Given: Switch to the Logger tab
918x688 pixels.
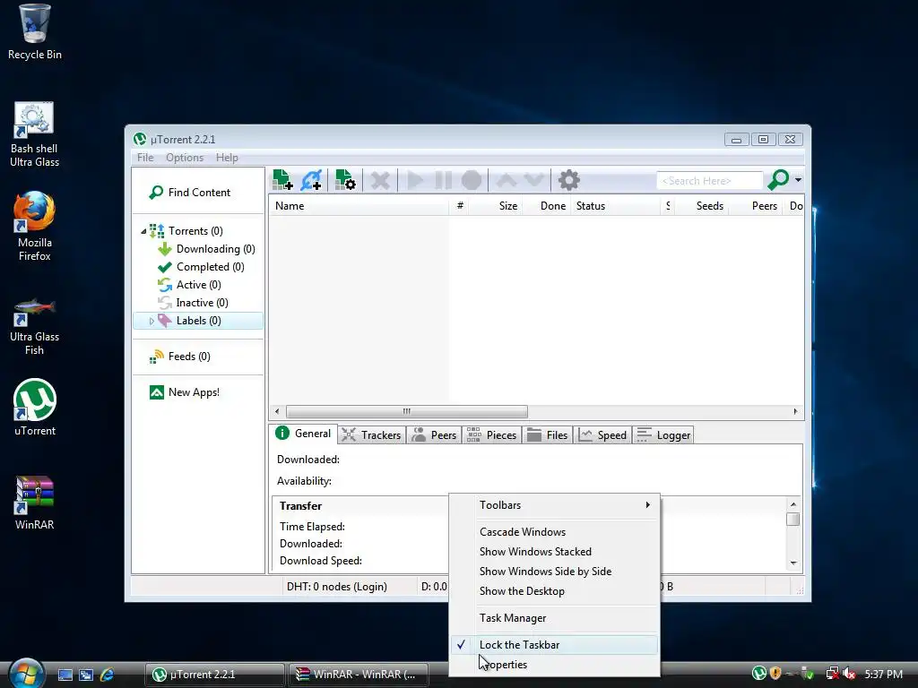Looking at the screenshot, I should point(663,434).
